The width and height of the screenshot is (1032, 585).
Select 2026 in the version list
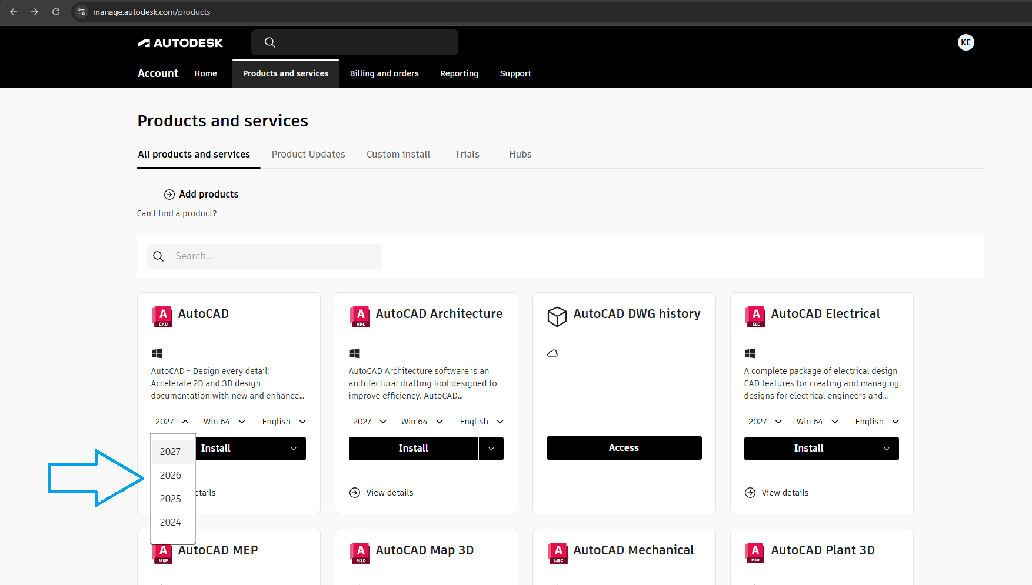(173, 475)
